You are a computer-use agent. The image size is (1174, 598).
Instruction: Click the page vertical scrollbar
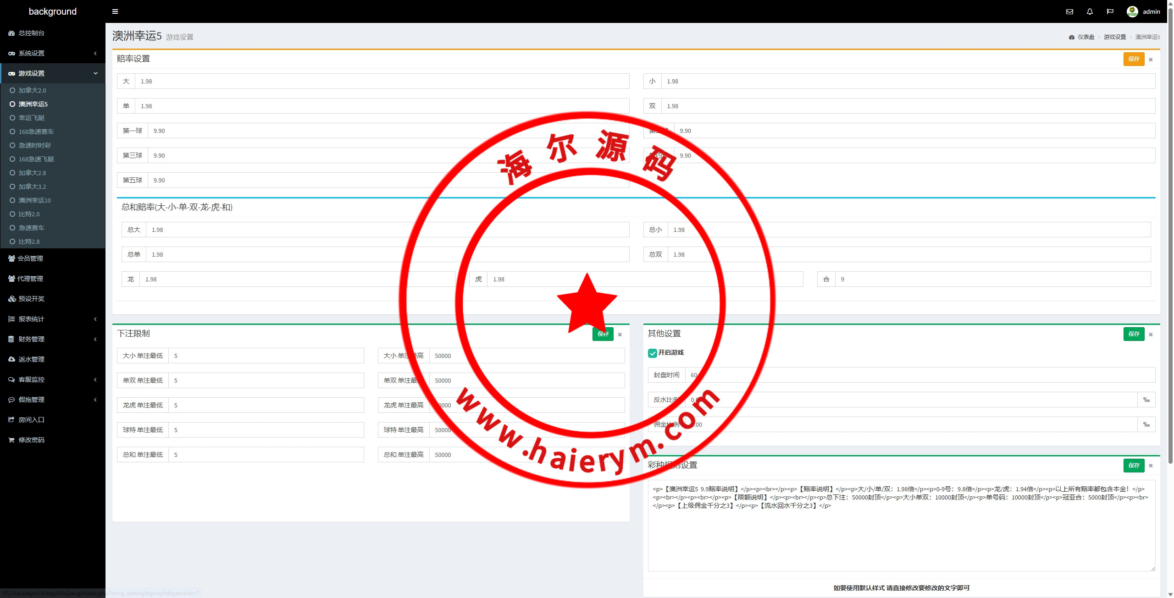(1170, 229)
